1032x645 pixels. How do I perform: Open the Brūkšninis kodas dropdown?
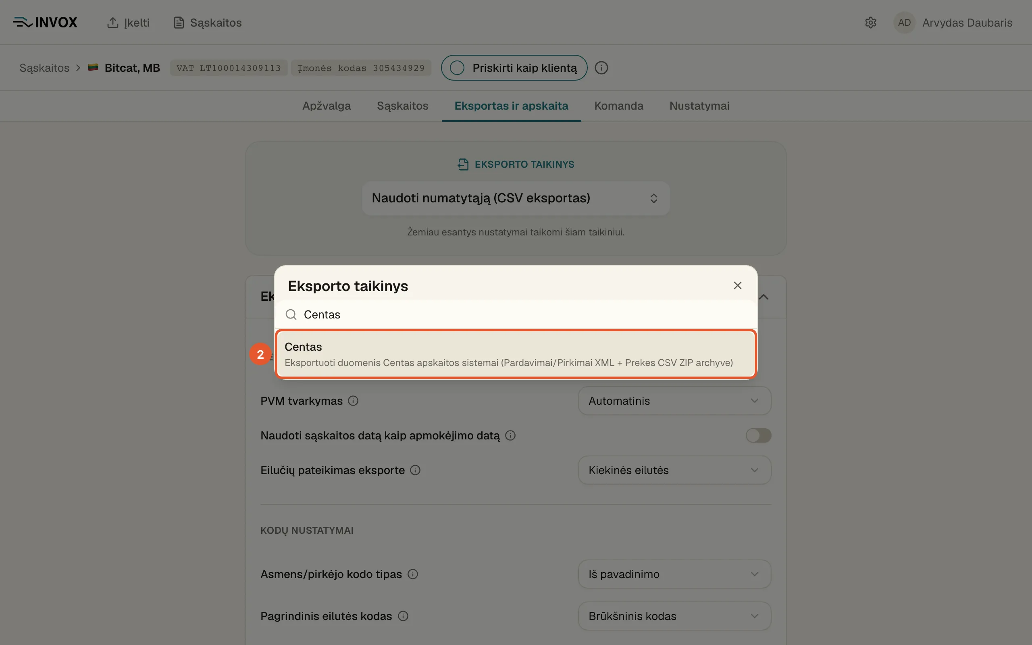tap(674, 616)
